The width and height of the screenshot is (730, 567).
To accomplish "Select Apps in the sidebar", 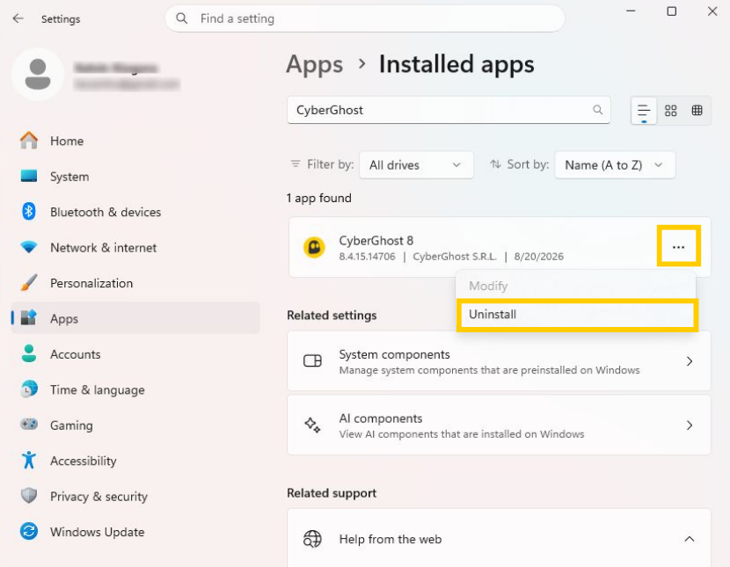I will coord(135,318).
